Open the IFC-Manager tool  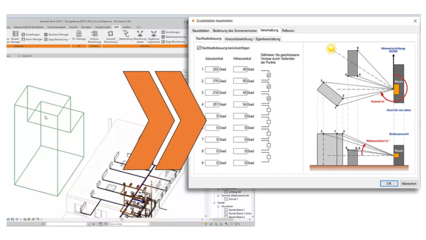(79, 36)
